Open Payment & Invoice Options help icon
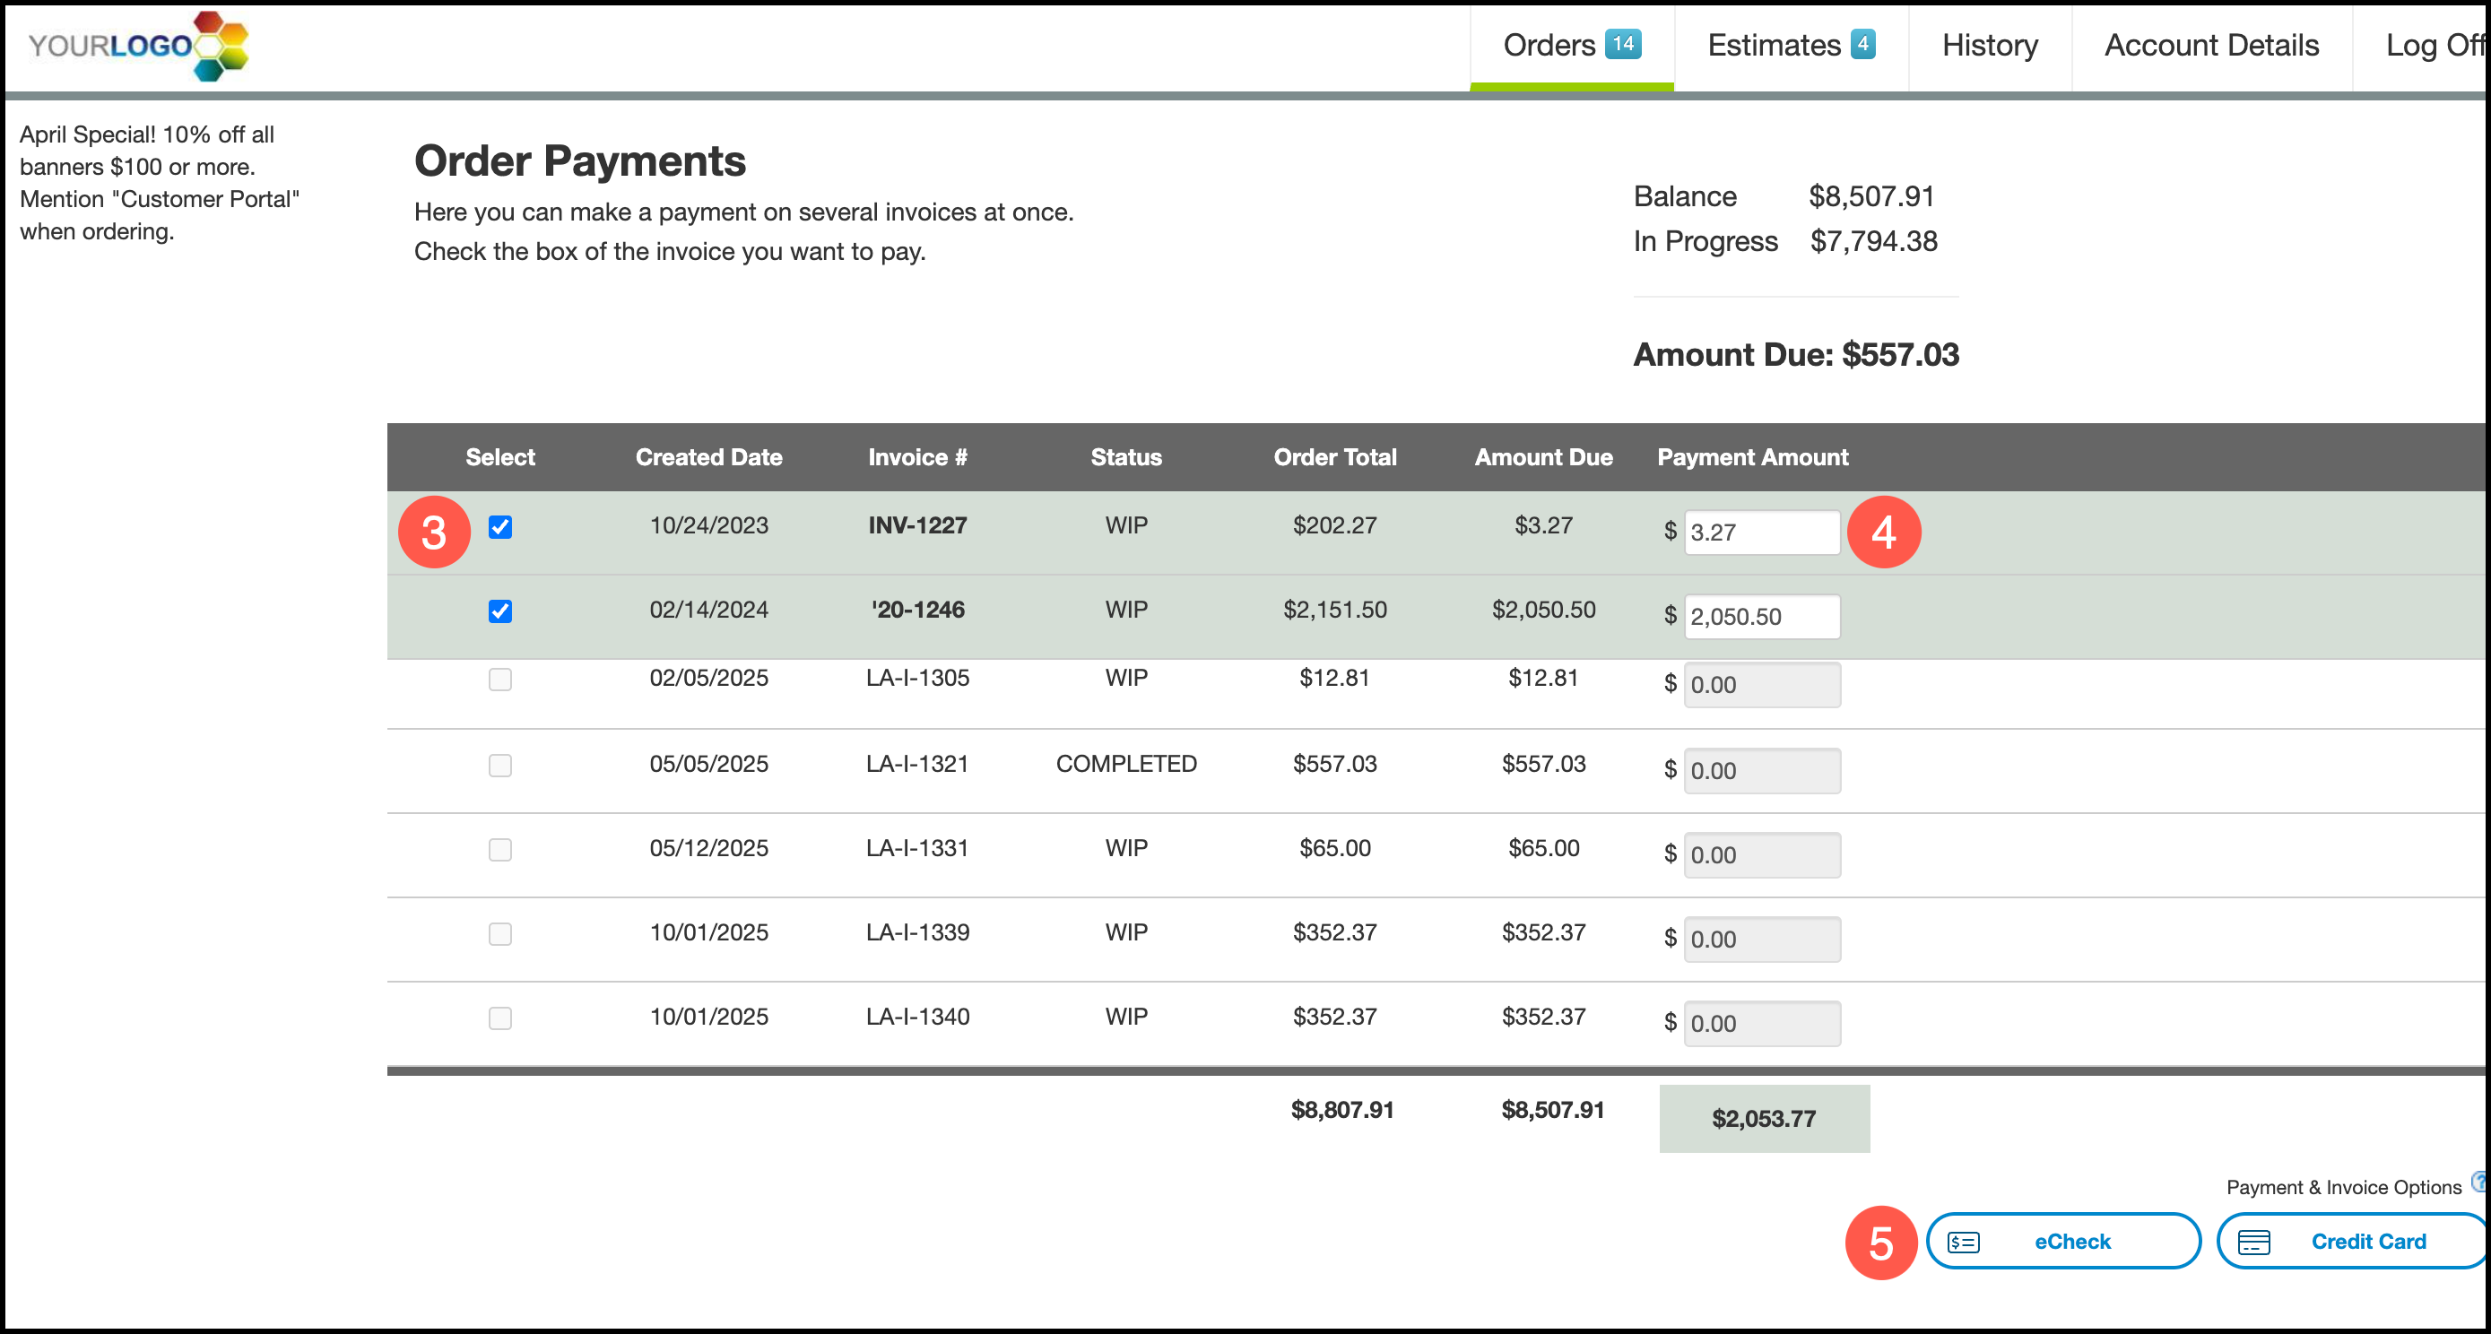This screenshot has width=2491, height=1334. pyautogui.click(x=2478, y=1182)
